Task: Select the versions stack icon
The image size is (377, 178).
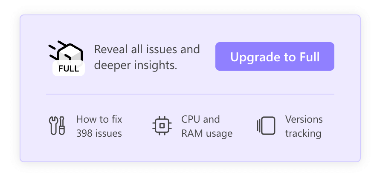Action: (x=266, y=126)
